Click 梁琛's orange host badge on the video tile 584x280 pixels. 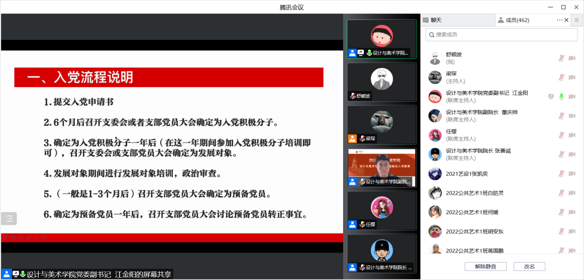352,138
